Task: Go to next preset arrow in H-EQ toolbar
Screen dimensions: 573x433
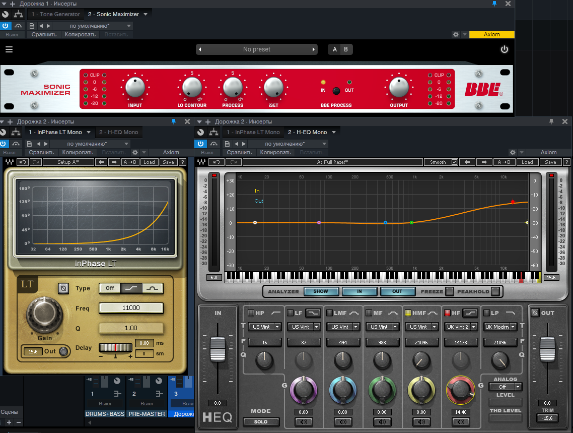Action: point(484,162)
